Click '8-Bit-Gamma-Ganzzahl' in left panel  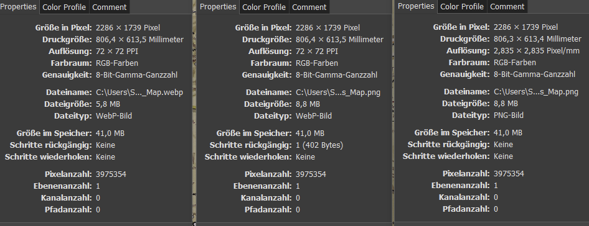coord(137,75)
